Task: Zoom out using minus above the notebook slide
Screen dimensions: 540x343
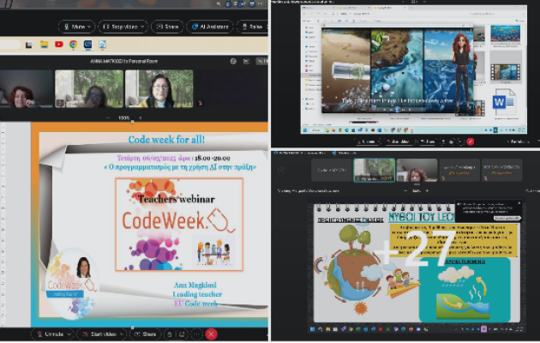Action: (x=405, y=190)
